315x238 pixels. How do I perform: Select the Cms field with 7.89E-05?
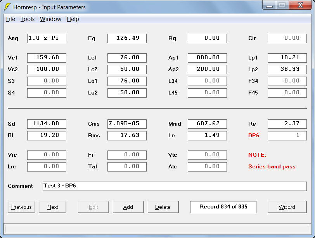tap(127, 124)
